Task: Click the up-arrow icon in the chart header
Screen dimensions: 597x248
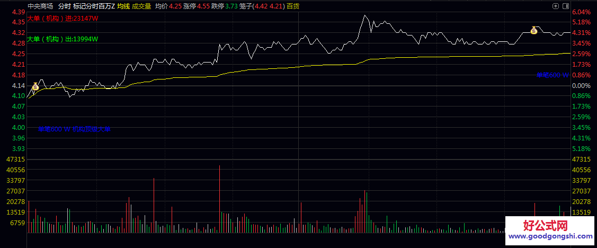Action: (556, 6)
